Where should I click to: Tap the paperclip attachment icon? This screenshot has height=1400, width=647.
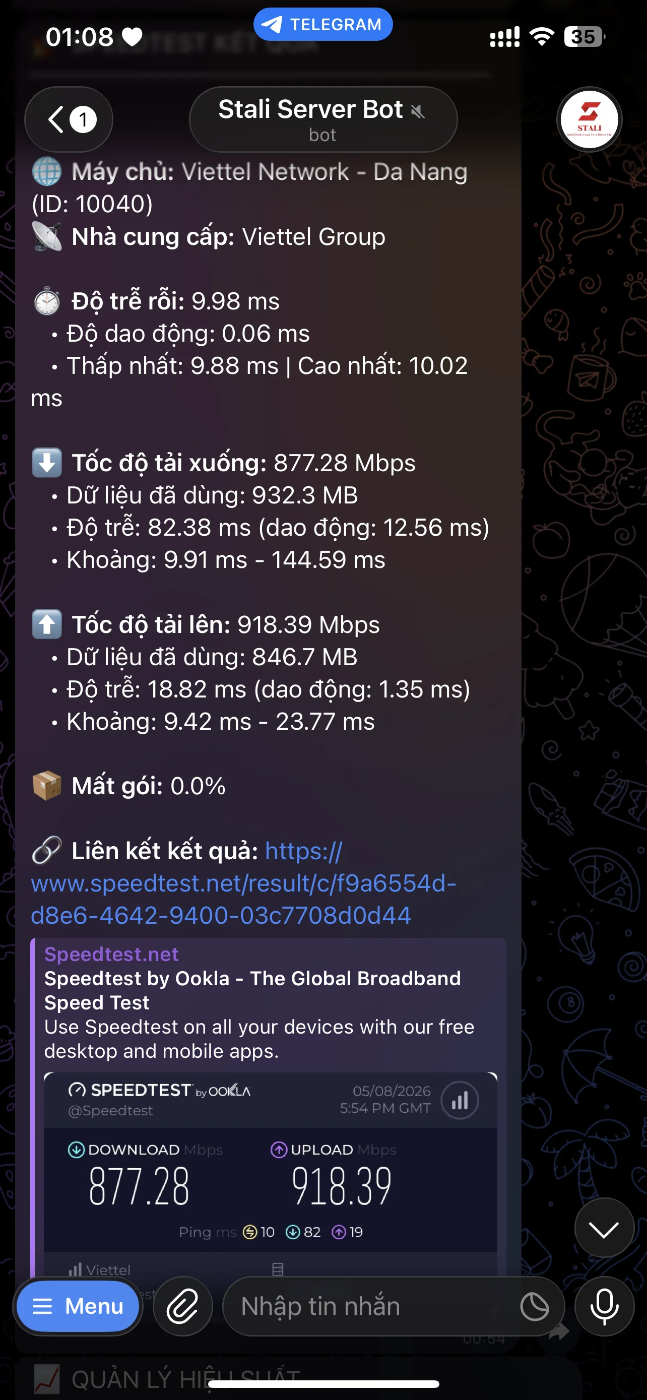point(182,1306)
